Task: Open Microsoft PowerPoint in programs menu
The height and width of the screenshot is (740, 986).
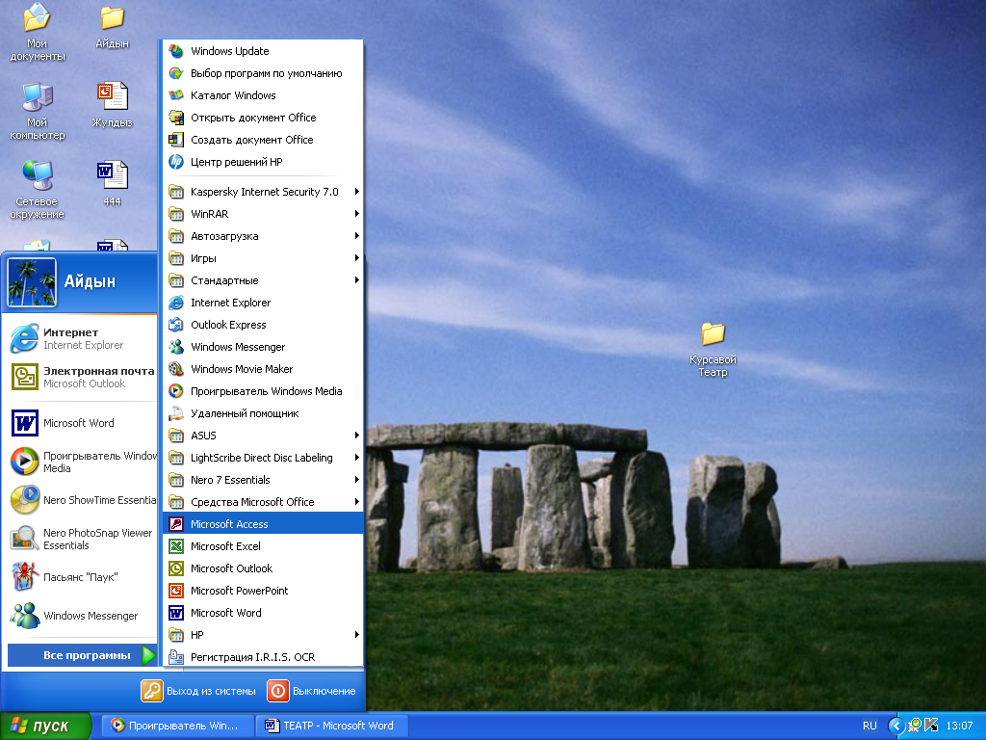Action: pyautogui.click(x=263, y=591)
